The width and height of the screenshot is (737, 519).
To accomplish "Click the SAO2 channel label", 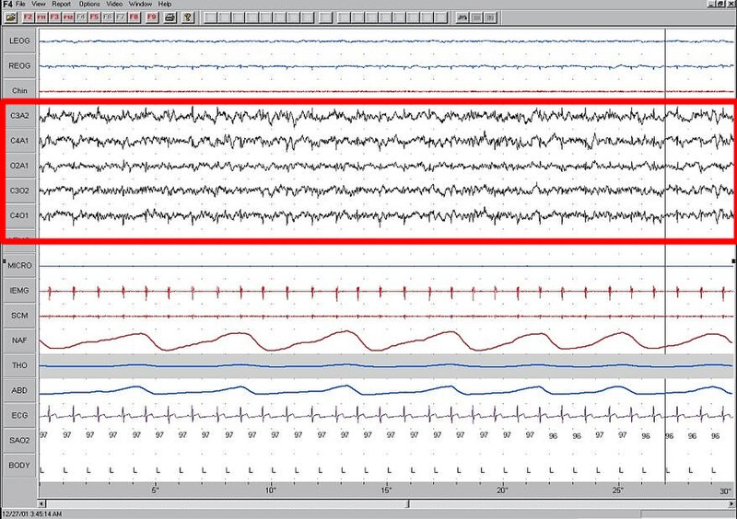I will point(19,440).
